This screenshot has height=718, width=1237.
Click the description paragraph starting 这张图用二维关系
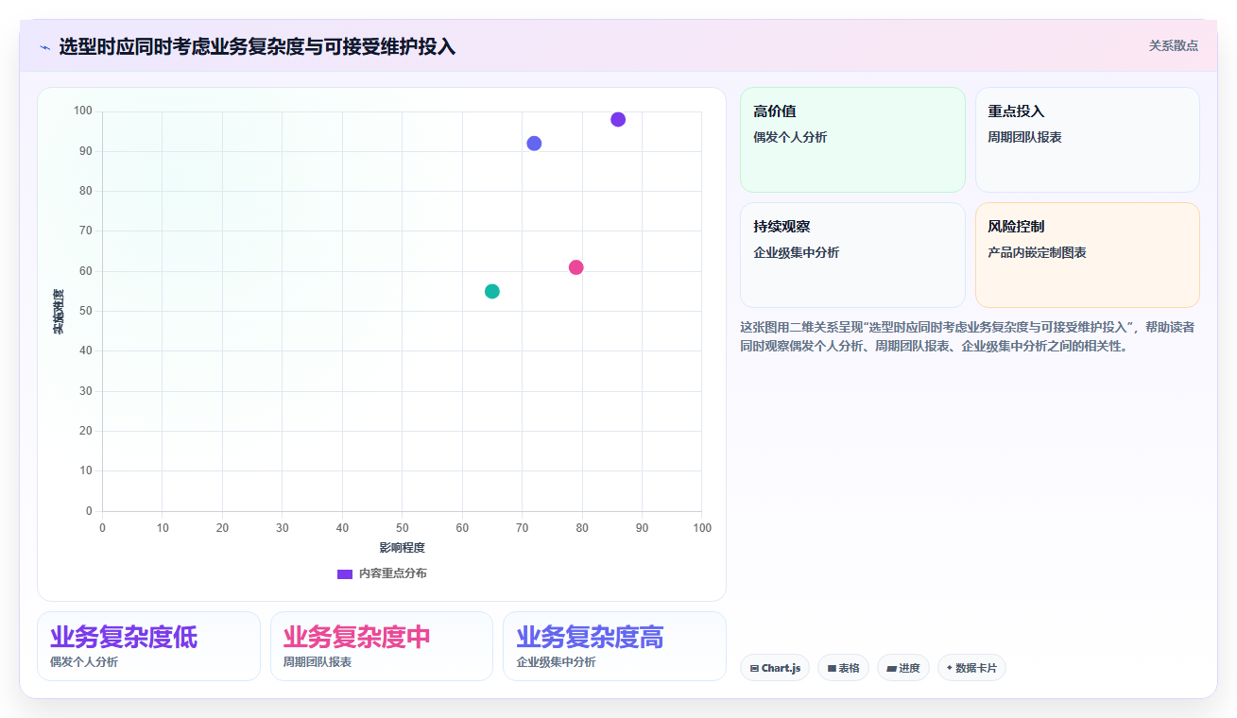tap(967, 336)
